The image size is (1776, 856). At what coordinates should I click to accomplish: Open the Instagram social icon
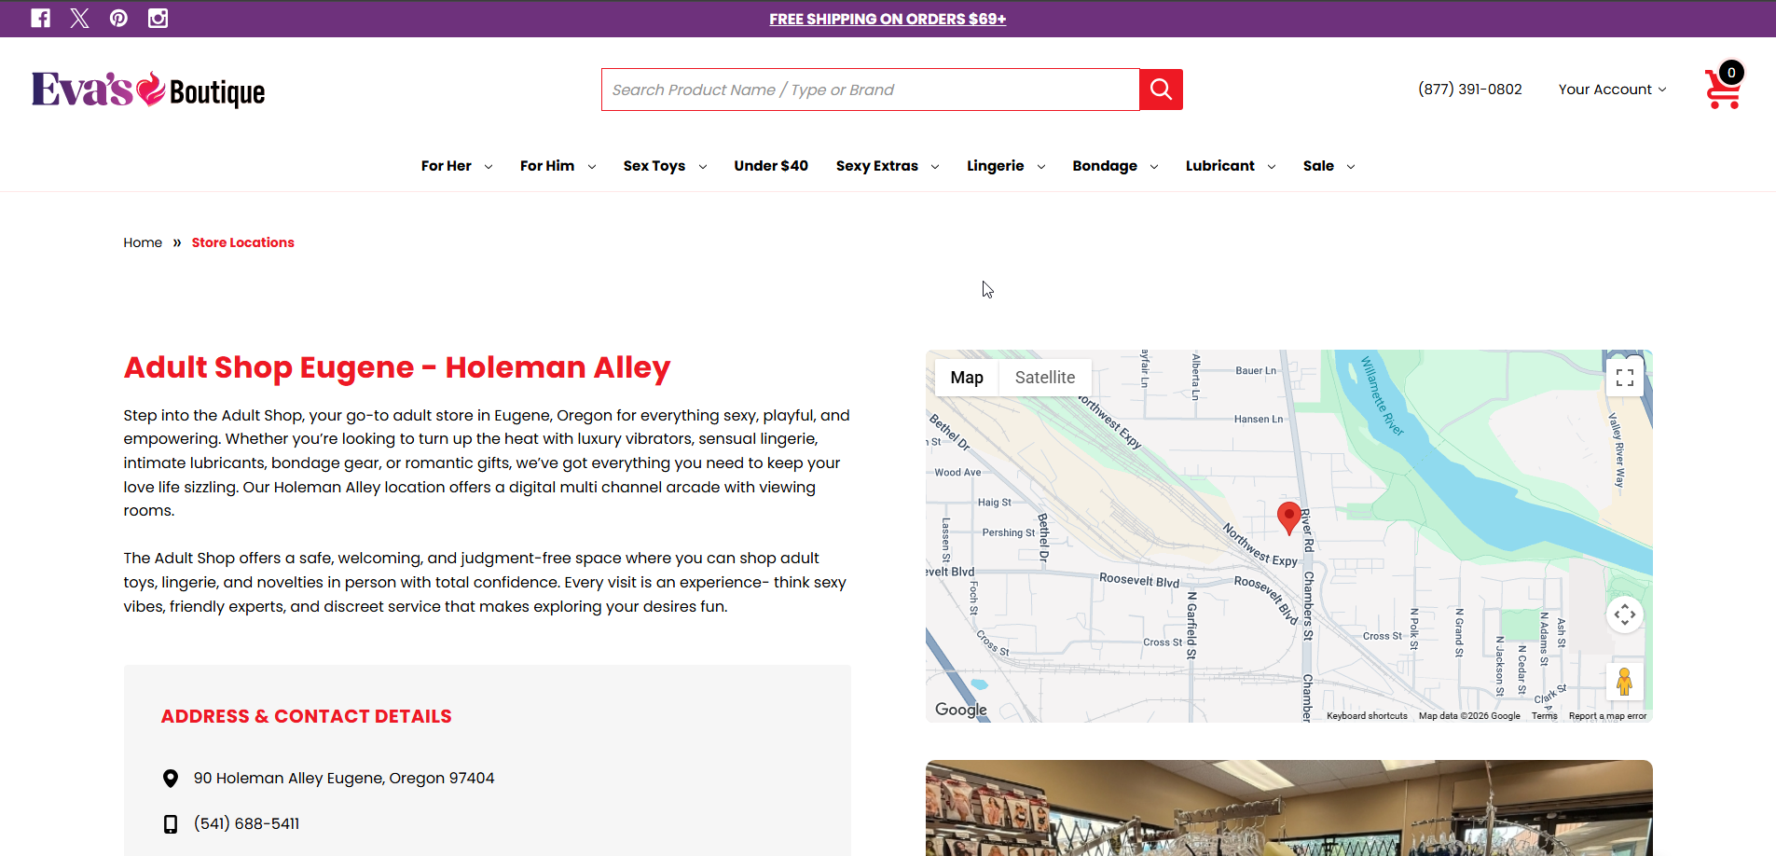(158, 18)
